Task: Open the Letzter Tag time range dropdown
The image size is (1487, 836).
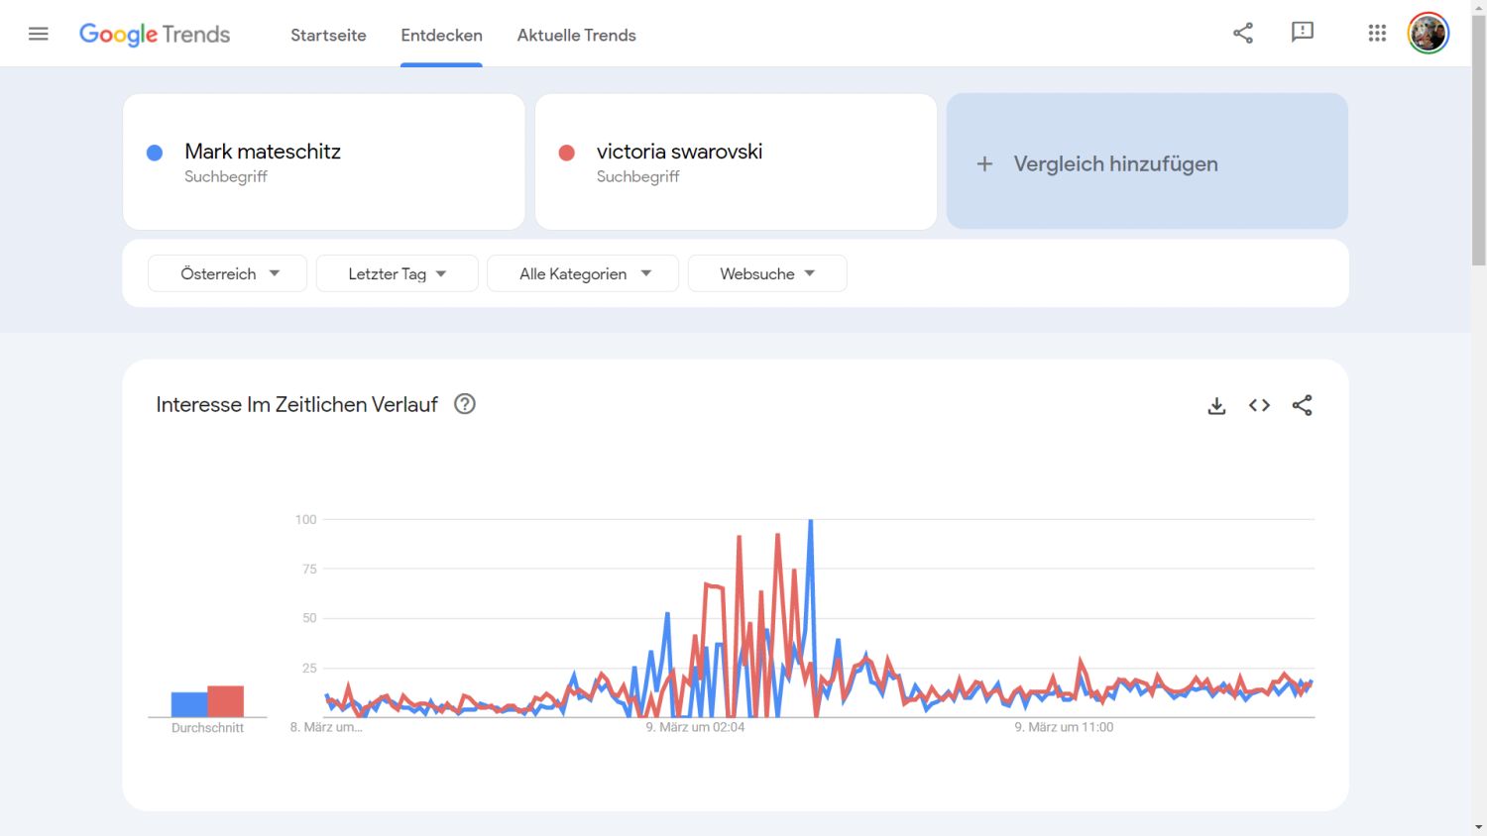Action: click(397, 273)
